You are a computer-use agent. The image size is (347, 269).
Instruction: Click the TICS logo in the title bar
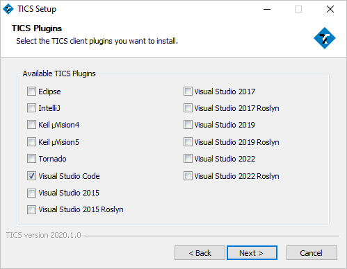(8, 9)
